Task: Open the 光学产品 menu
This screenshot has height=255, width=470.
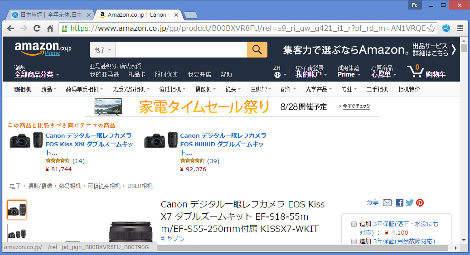Action: click(318, 89)
